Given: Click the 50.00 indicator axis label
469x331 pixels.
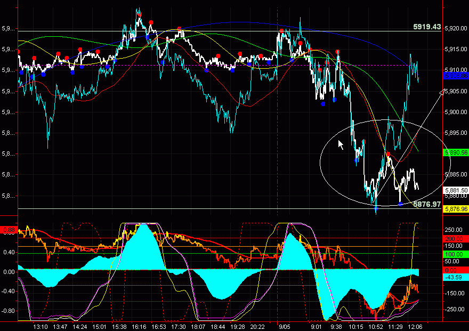Looking at the screenshot, I should 452,261.
